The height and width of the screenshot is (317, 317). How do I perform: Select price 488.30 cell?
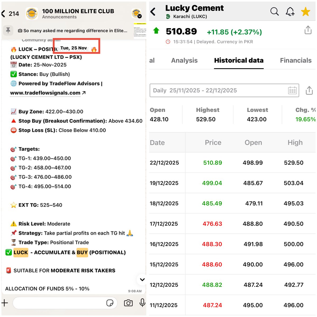pos(212,244)
